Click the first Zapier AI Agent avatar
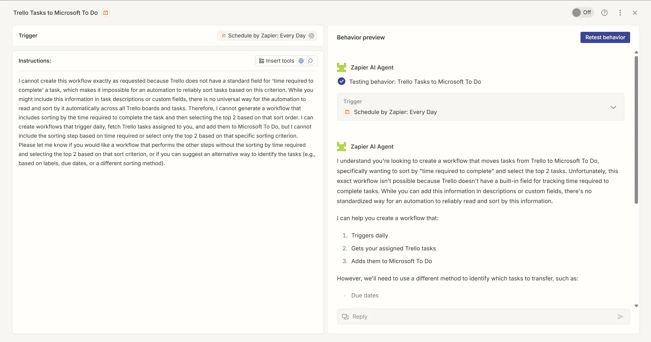Screen dimensions: 651x342 342,67
